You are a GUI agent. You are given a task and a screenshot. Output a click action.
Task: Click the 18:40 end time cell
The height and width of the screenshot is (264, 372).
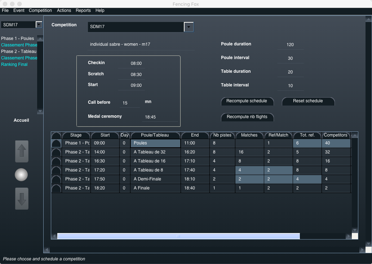[195, 188]
